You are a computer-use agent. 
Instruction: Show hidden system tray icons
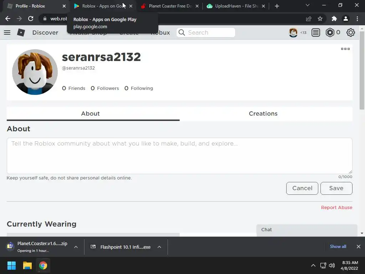pos(313,265)
